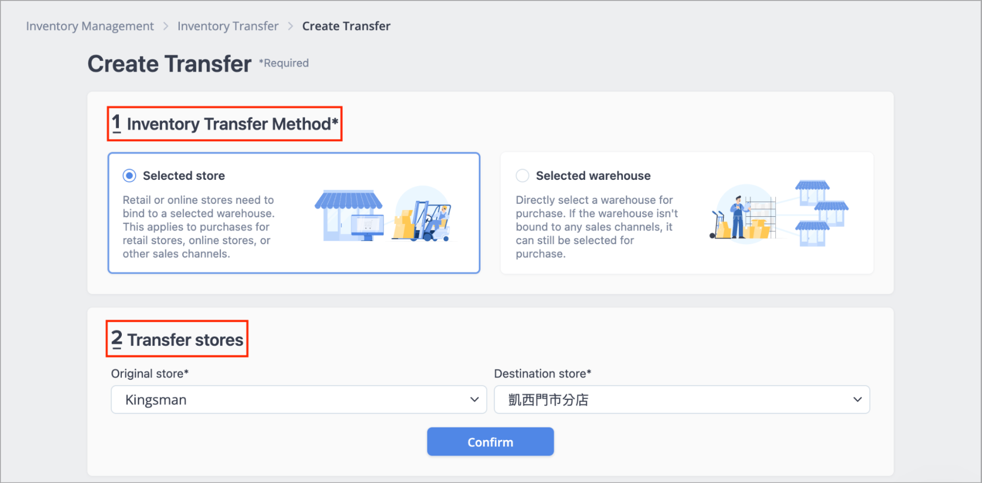Click the 'Selected warehouse' card description text
The width and height of the screenshot is (982, 483).
[x=596, y=227]
